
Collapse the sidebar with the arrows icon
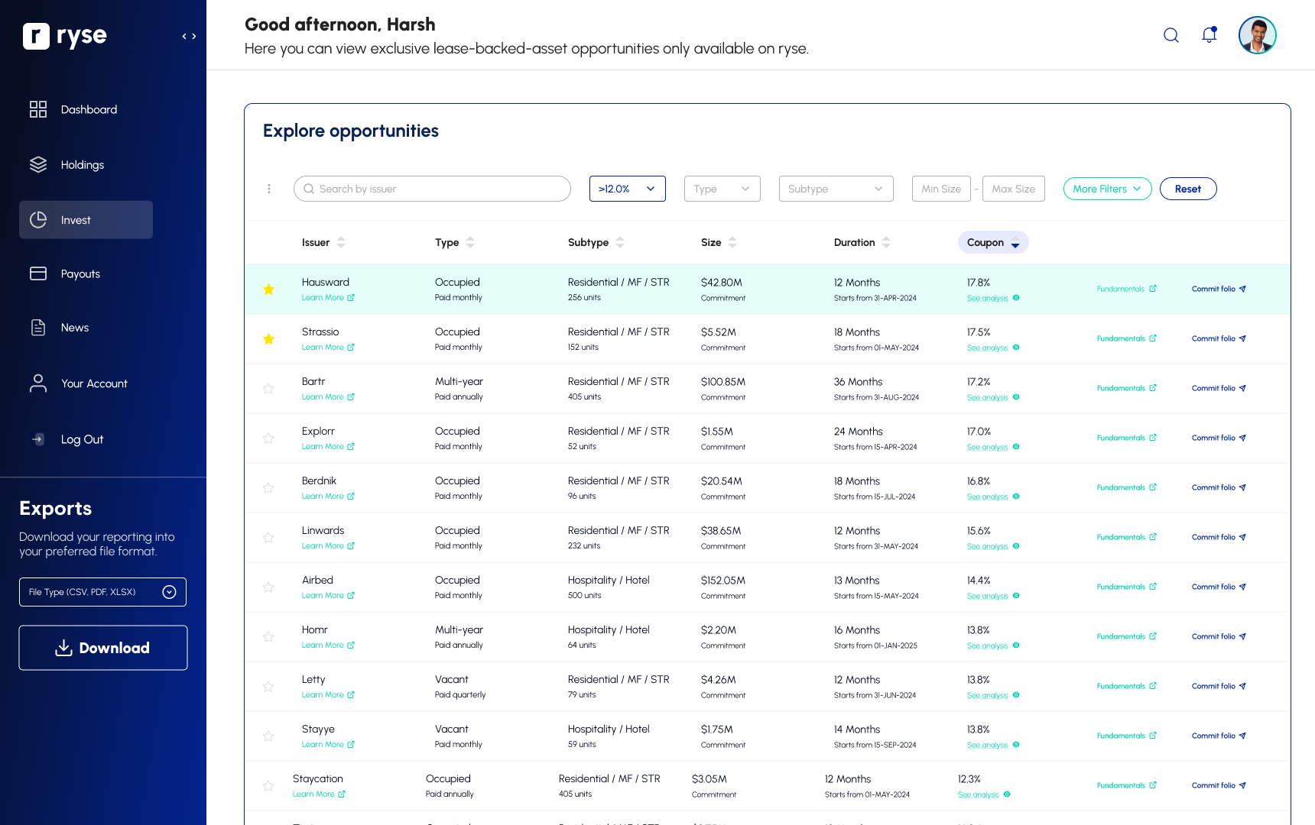[189, 36]
